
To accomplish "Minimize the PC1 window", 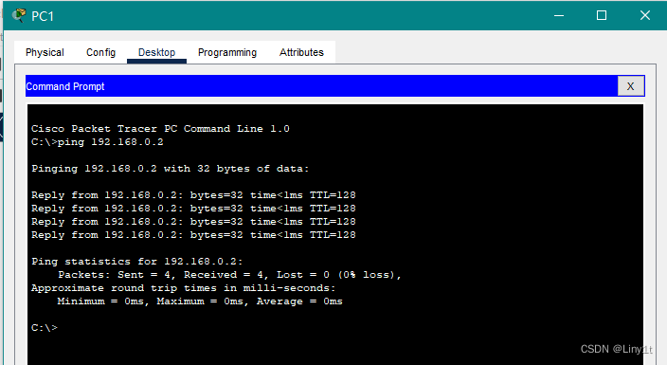I will [559, 16].
